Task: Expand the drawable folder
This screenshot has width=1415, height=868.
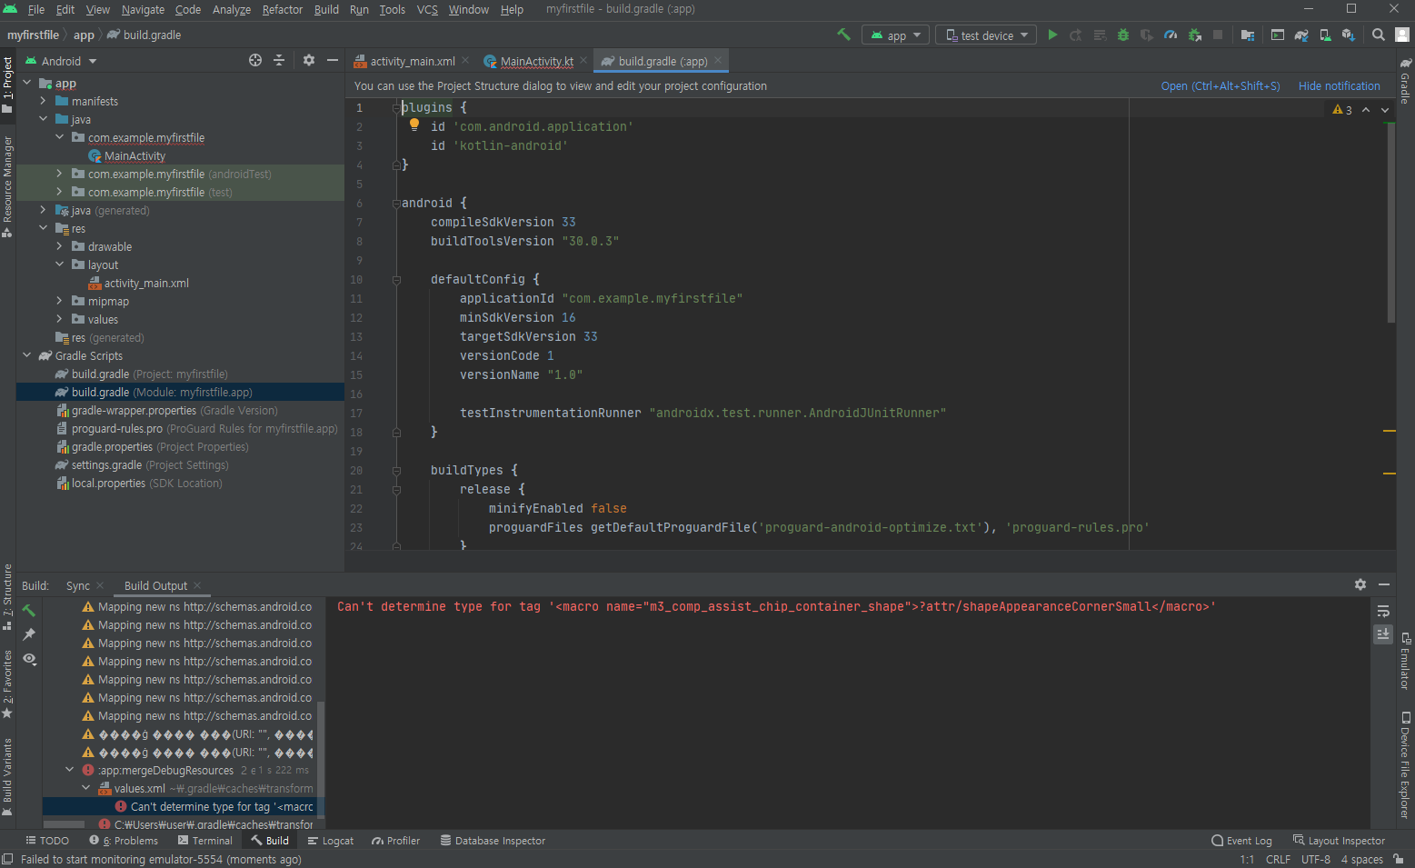Action: coord(59,246)
